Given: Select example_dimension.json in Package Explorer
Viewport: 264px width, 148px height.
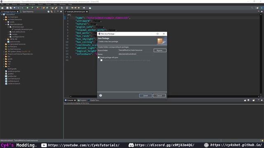Looking at the screenshot, I should click(23, 29).
